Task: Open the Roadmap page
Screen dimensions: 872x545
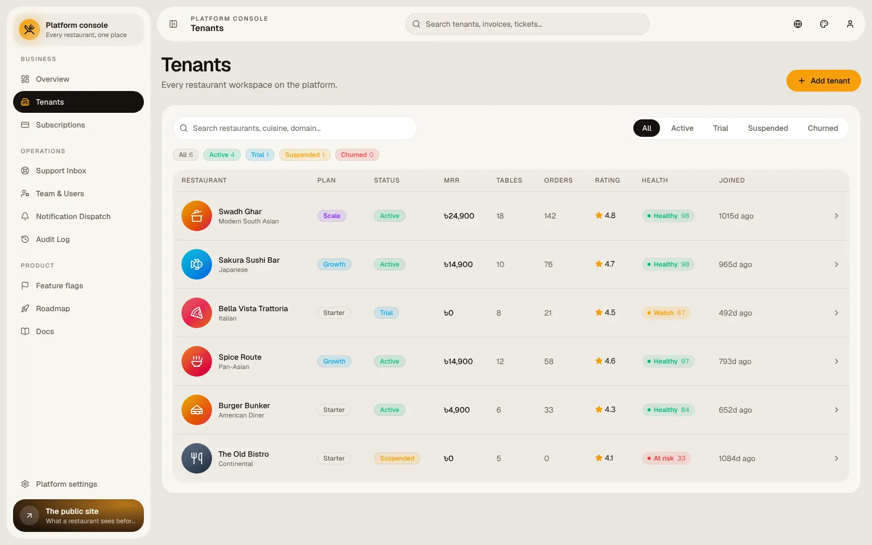Action: (x=78, y=308)
